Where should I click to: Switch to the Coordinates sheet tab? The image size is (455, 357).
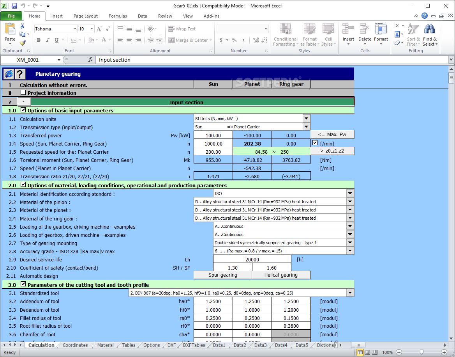click(x=75, y=345)
